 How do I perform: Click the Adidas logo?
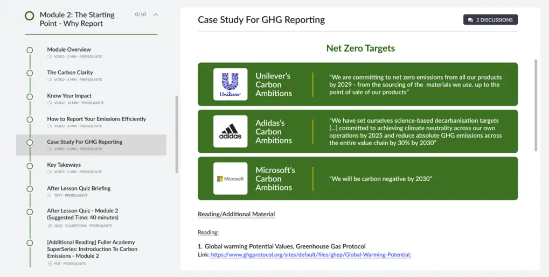[x=231, y=131]
